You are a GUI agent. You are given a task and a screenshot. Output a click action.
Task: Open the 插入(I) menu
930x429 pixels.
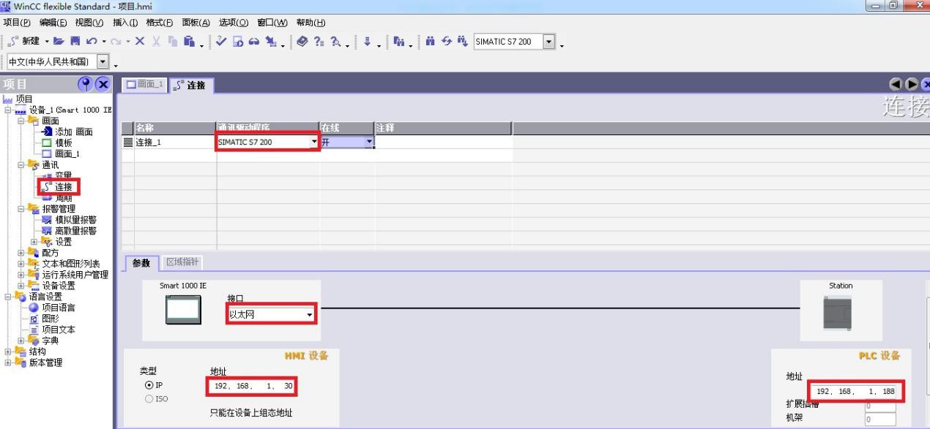[126, 23]
